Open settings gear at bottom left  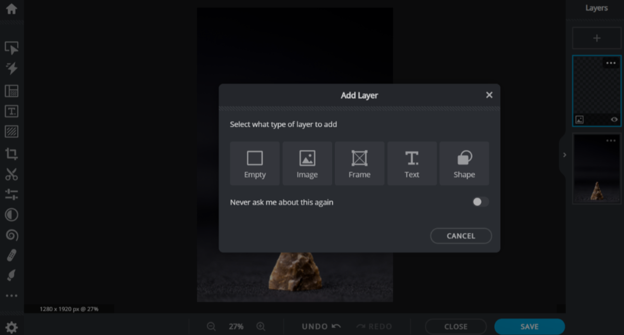11,327
